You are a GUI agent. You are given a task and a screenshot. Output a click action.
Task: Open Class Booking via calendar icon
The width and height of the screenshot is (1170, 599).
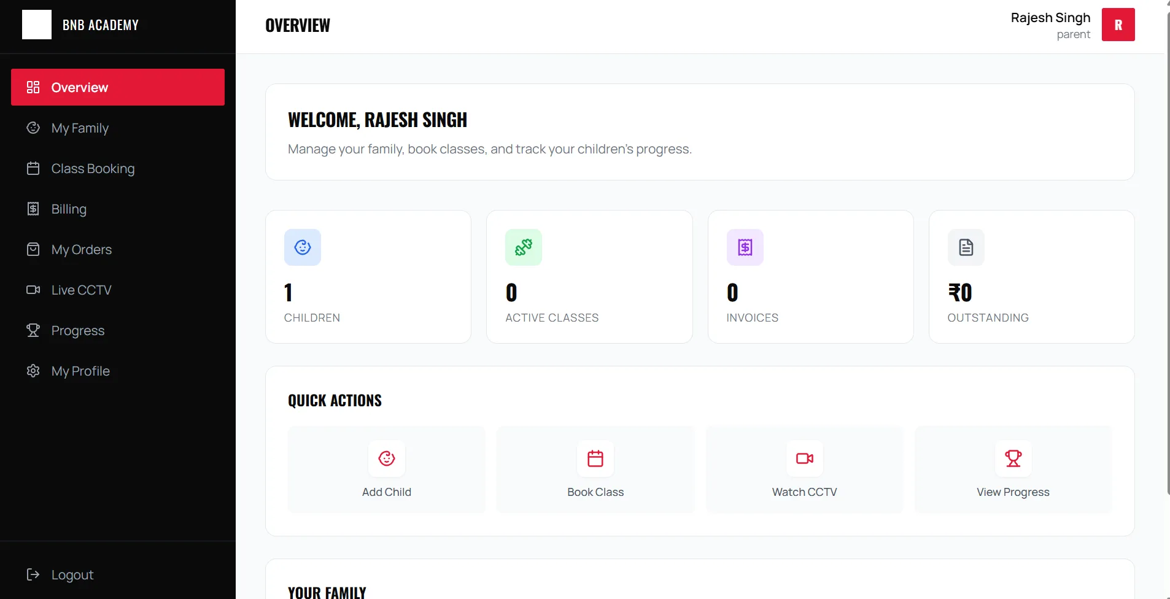[x=33, y=168]
